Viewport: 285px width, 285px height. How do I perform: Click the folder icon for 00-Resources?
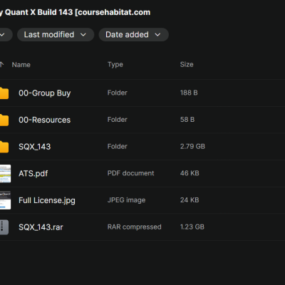(x=4, y=120)
